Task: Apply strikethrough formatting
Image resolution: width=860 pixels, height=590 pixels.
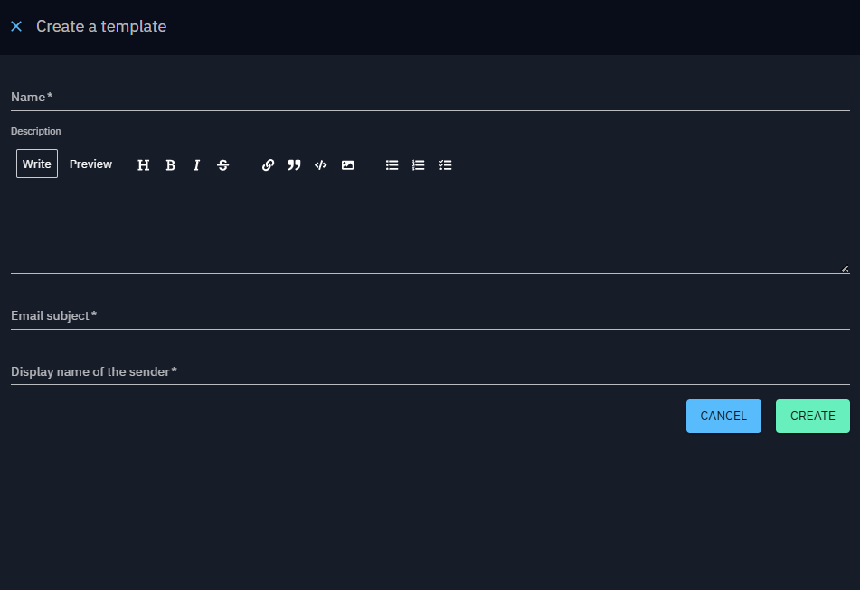Action: tap(223, 165)
